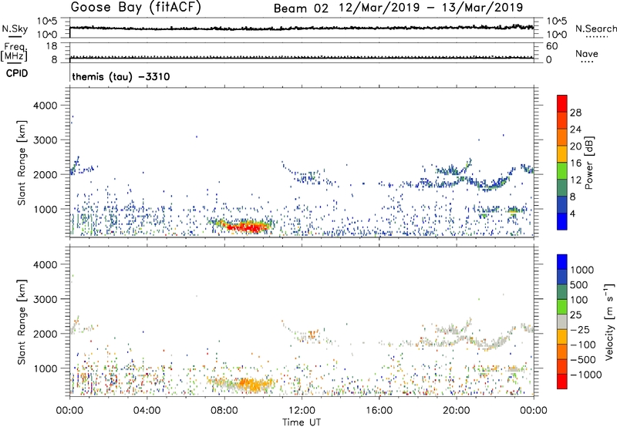Click the Freq. [MHz] axis label
This screenshot has height=427, width=617.
[x=12, y=52]
